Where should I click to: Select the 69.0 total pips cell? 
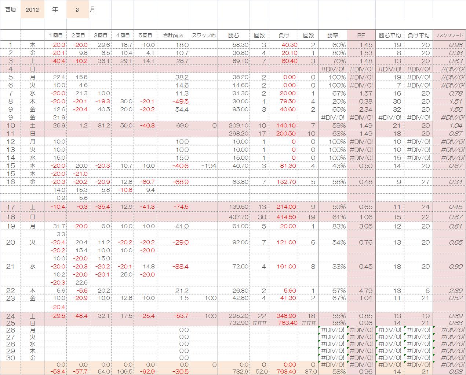tap(173, 125)
